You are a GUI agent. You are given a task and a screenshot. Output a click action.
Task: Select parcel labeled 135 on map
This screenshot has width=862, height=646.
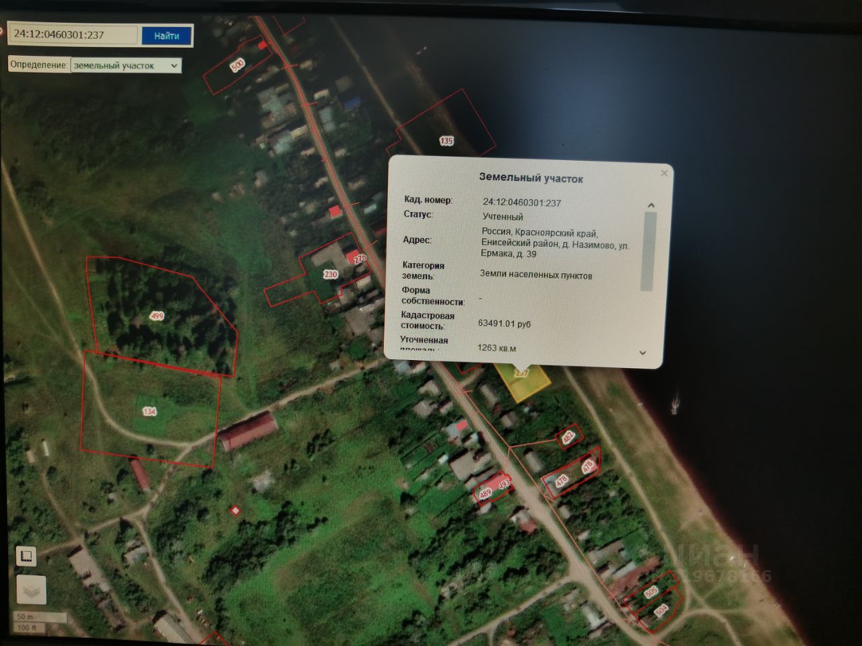[446, 141]
